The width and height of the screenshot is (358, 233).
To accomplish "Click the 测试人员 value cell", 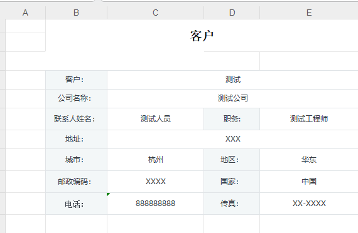I will 156,119.
